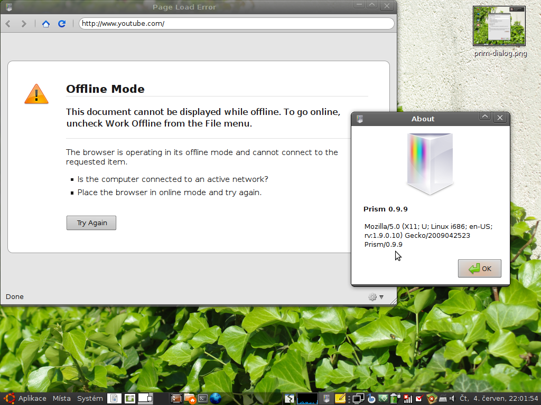The width and height of the screenshot is (541, 405).
Task: Go to the Home page icon
Action: tap(46, 24)
